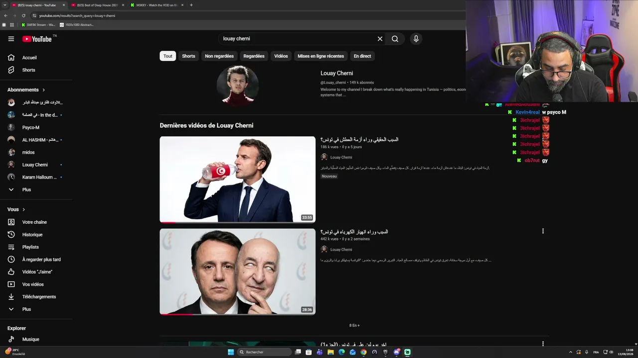
Task: Open Louay Cherni in subscriptions sidebar
Action: click(36, 165)
